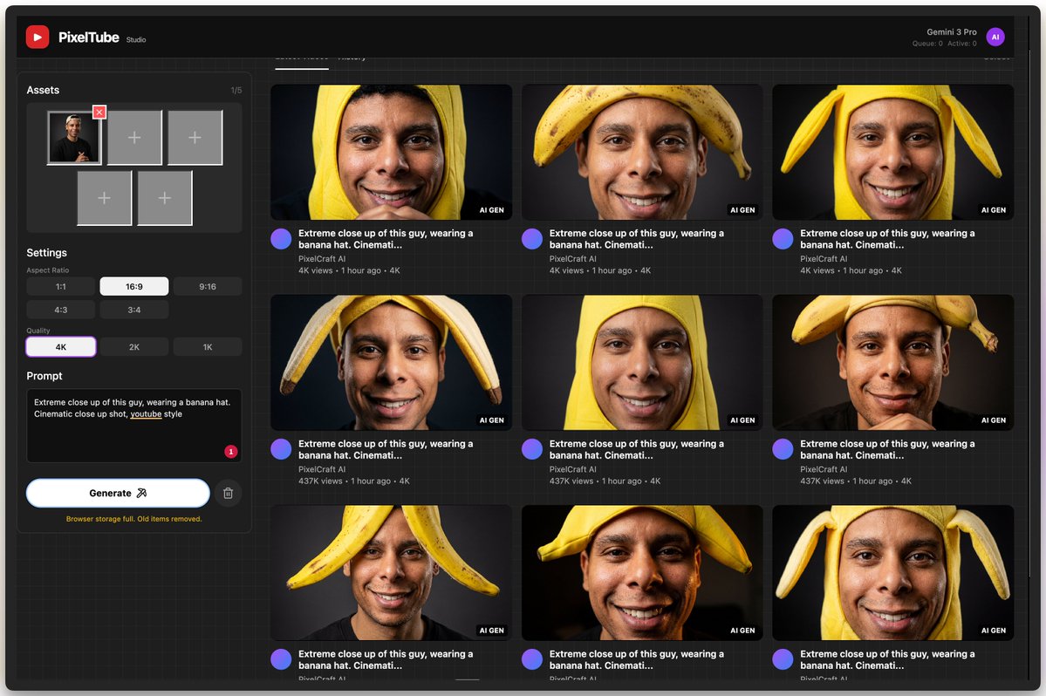The image size is (1046, 696).
Task: Click the Generate button
Action: coord(118,494)
